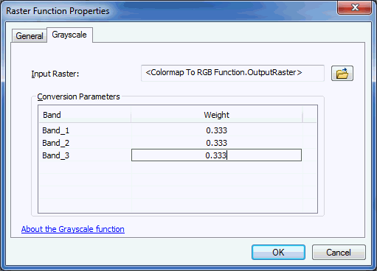Click the Weight column header
Screen dimensions: 377x271
pos(216,115)
